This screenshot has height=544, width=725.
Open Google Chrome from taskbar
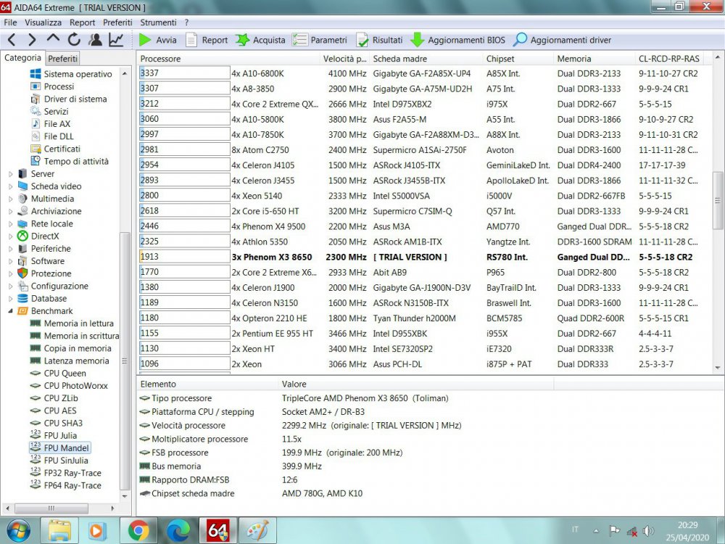[138, 531]
